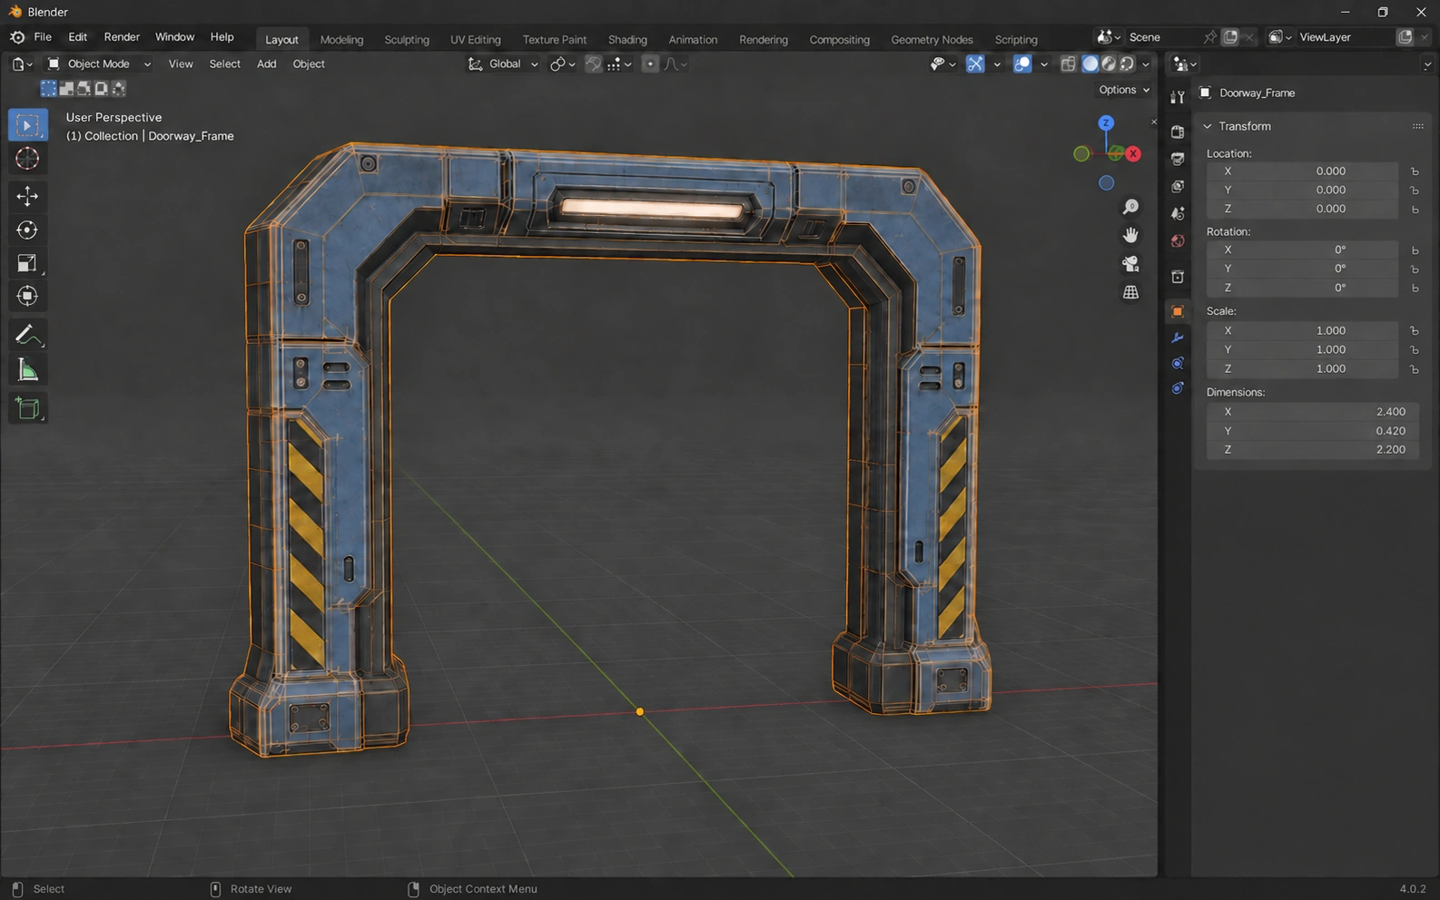This screenshot has width=1440, height=900.
Task: Activate the Move tool
Action: [27, 196]
